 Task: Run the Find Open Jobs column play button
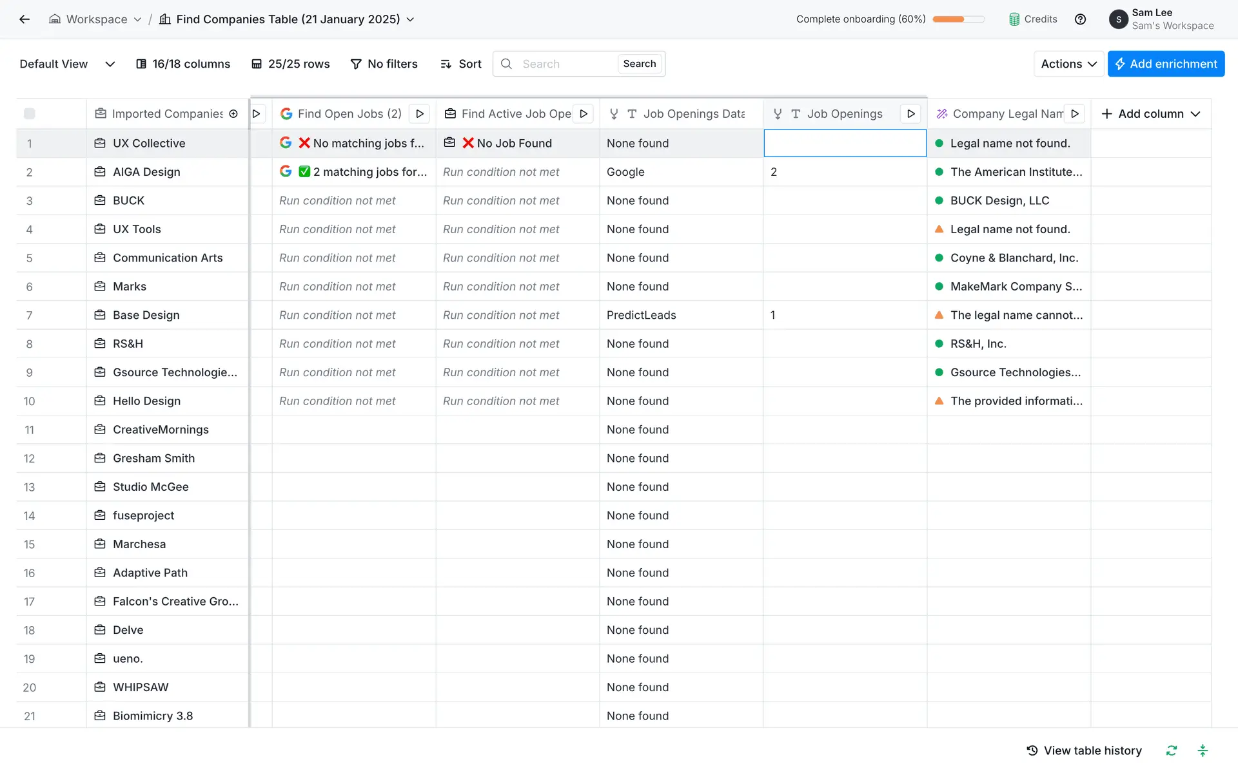pos(420,114)
